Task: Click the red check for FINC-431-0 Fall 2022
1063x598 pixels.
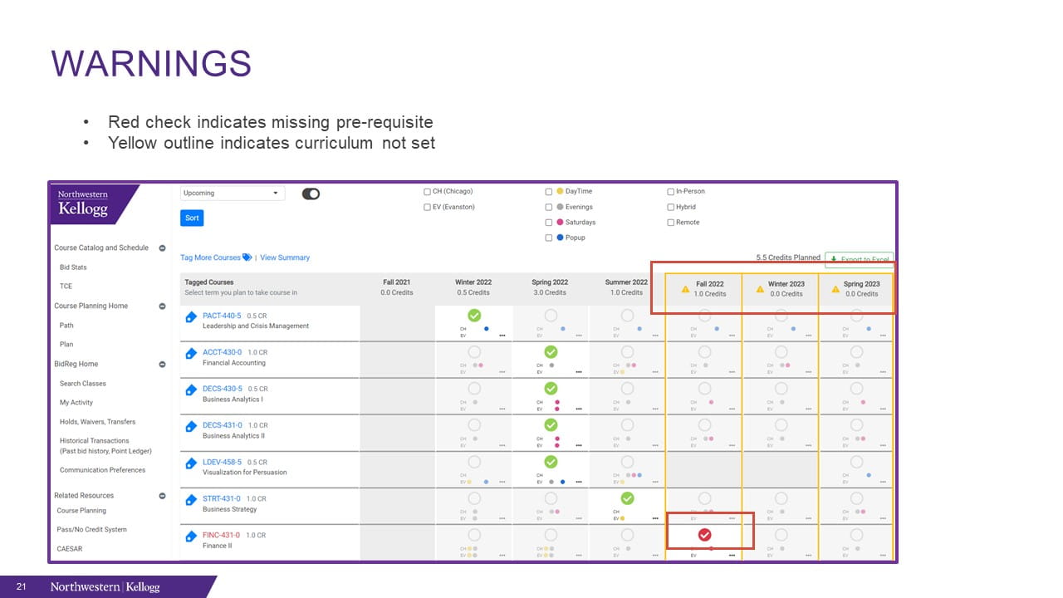Action: (705, 535)
